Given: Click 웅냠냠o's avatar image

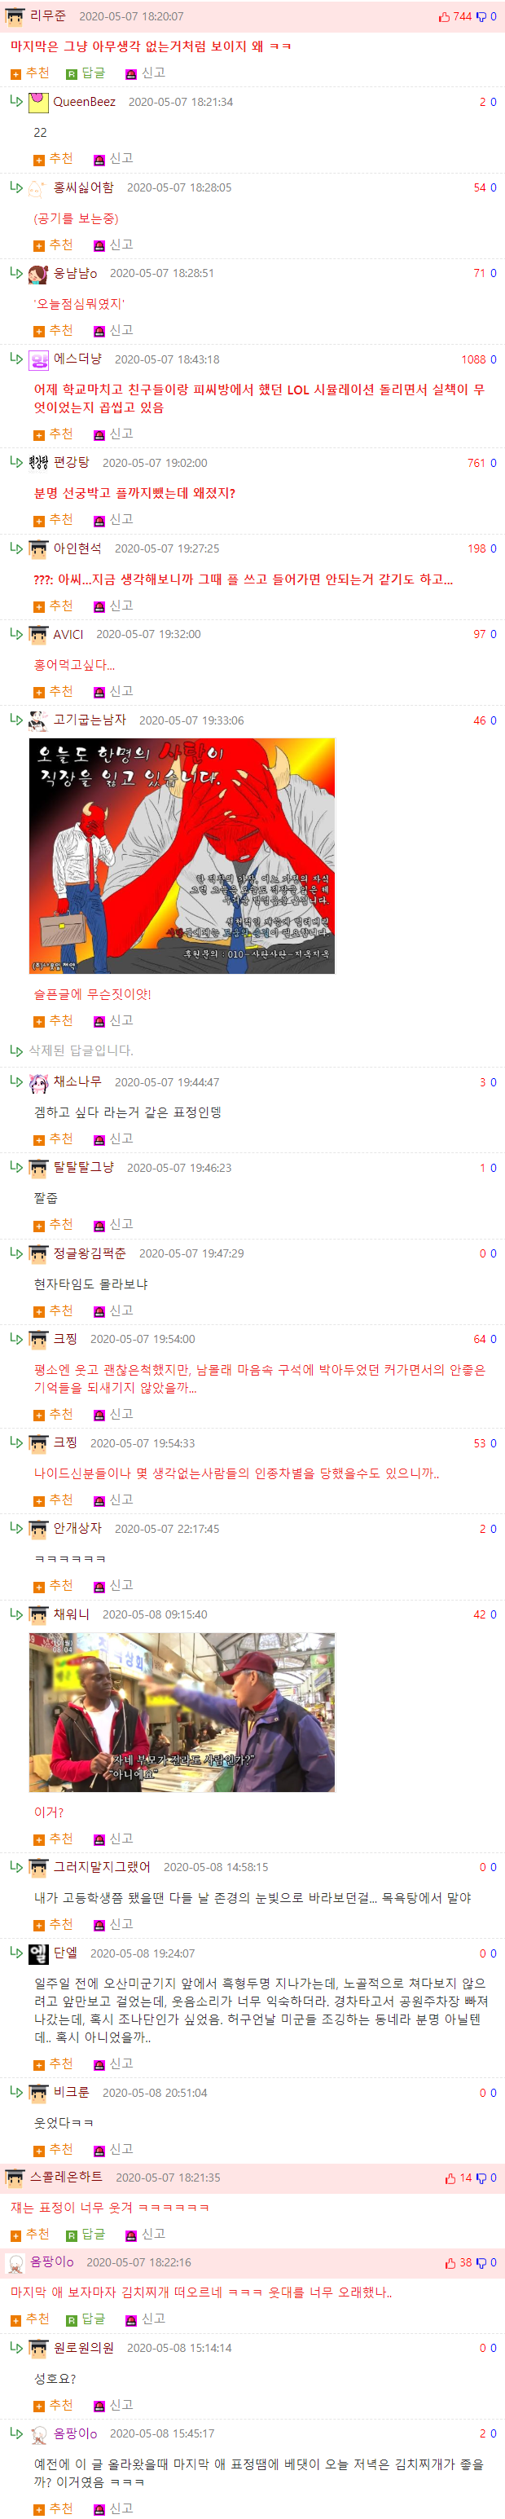Looking at the screenshot, I should pos(38,274).
